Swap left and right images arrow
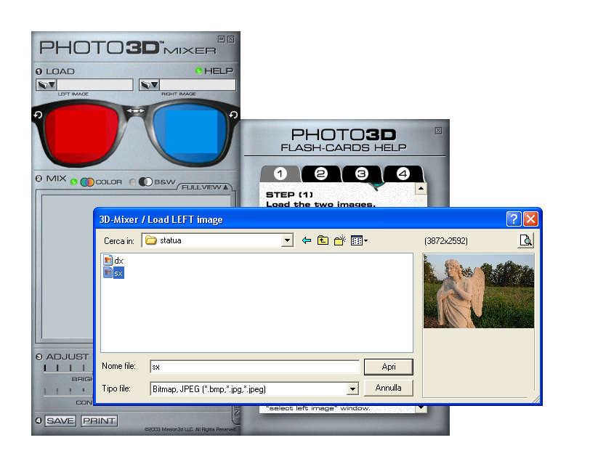 point(135,110)
